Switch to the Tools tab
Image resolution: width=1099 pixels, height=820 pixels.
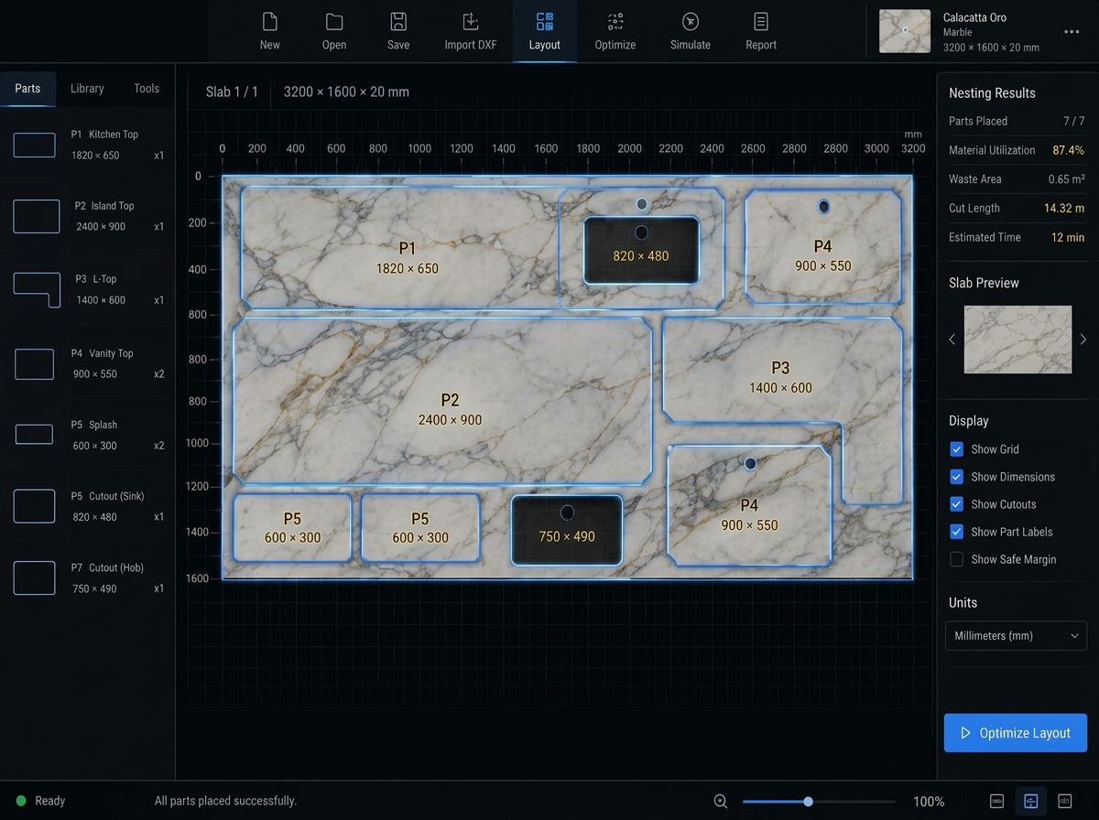[147, 89]
